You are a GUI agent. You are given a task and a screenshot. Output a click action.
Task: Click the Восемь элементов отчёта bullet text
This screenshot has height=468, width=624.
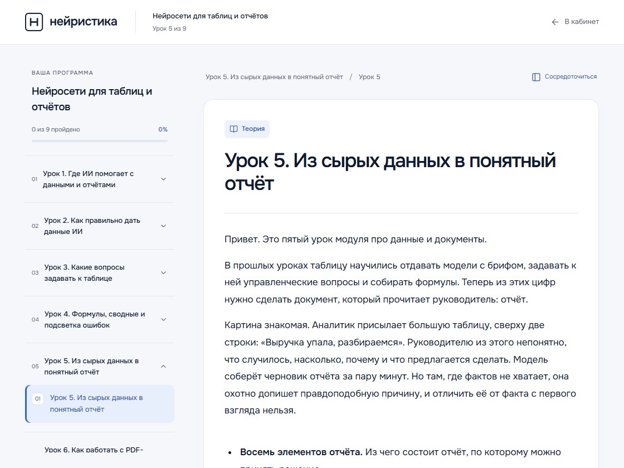[x=301, y=452]
